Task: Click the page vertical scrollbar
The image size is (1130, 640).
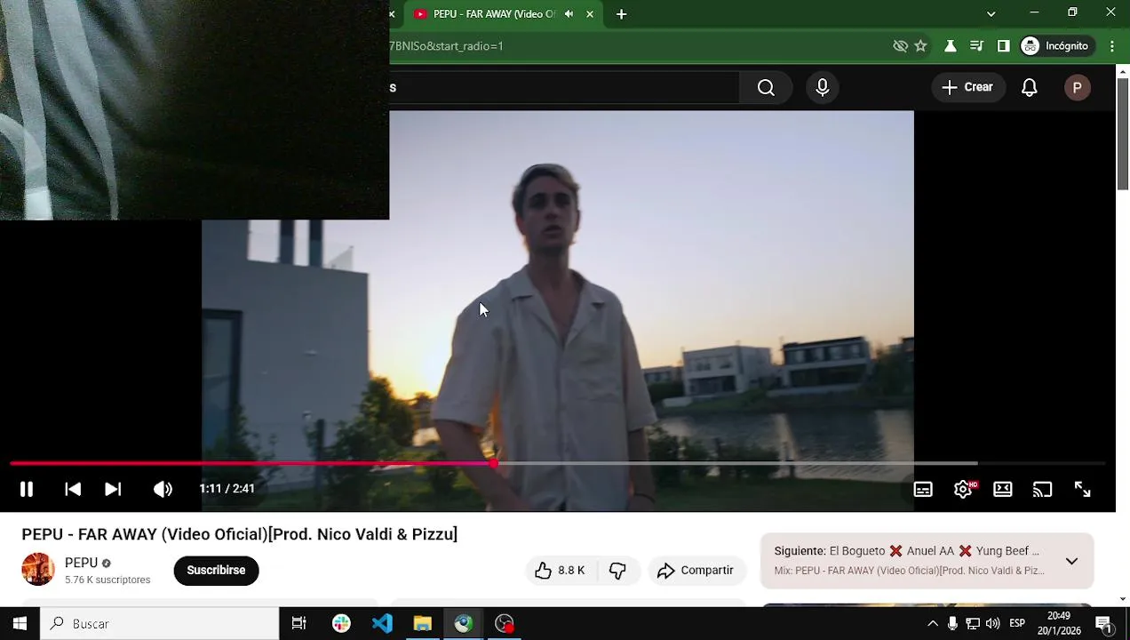Action: tap(1123, 133)
